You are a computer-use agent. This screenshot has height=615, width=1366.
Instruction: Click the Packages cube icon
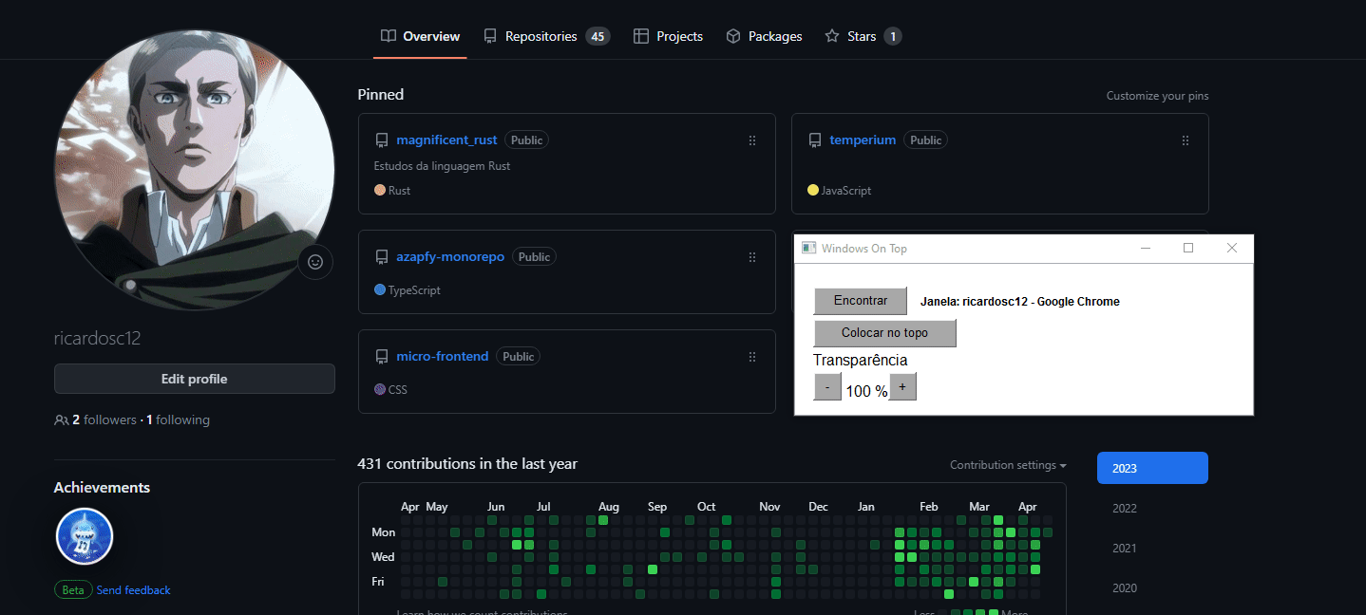pyautogui.click(x=733, y=36)
